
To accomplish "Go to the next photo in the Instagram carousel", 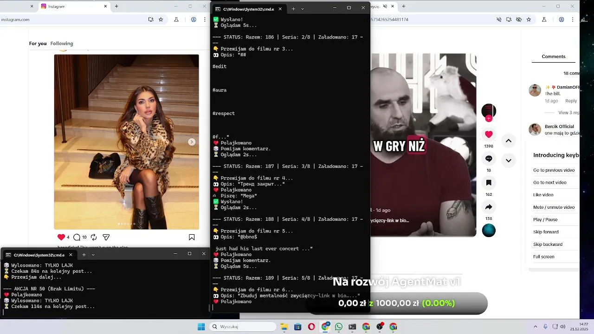I will (x=192, y=142).
